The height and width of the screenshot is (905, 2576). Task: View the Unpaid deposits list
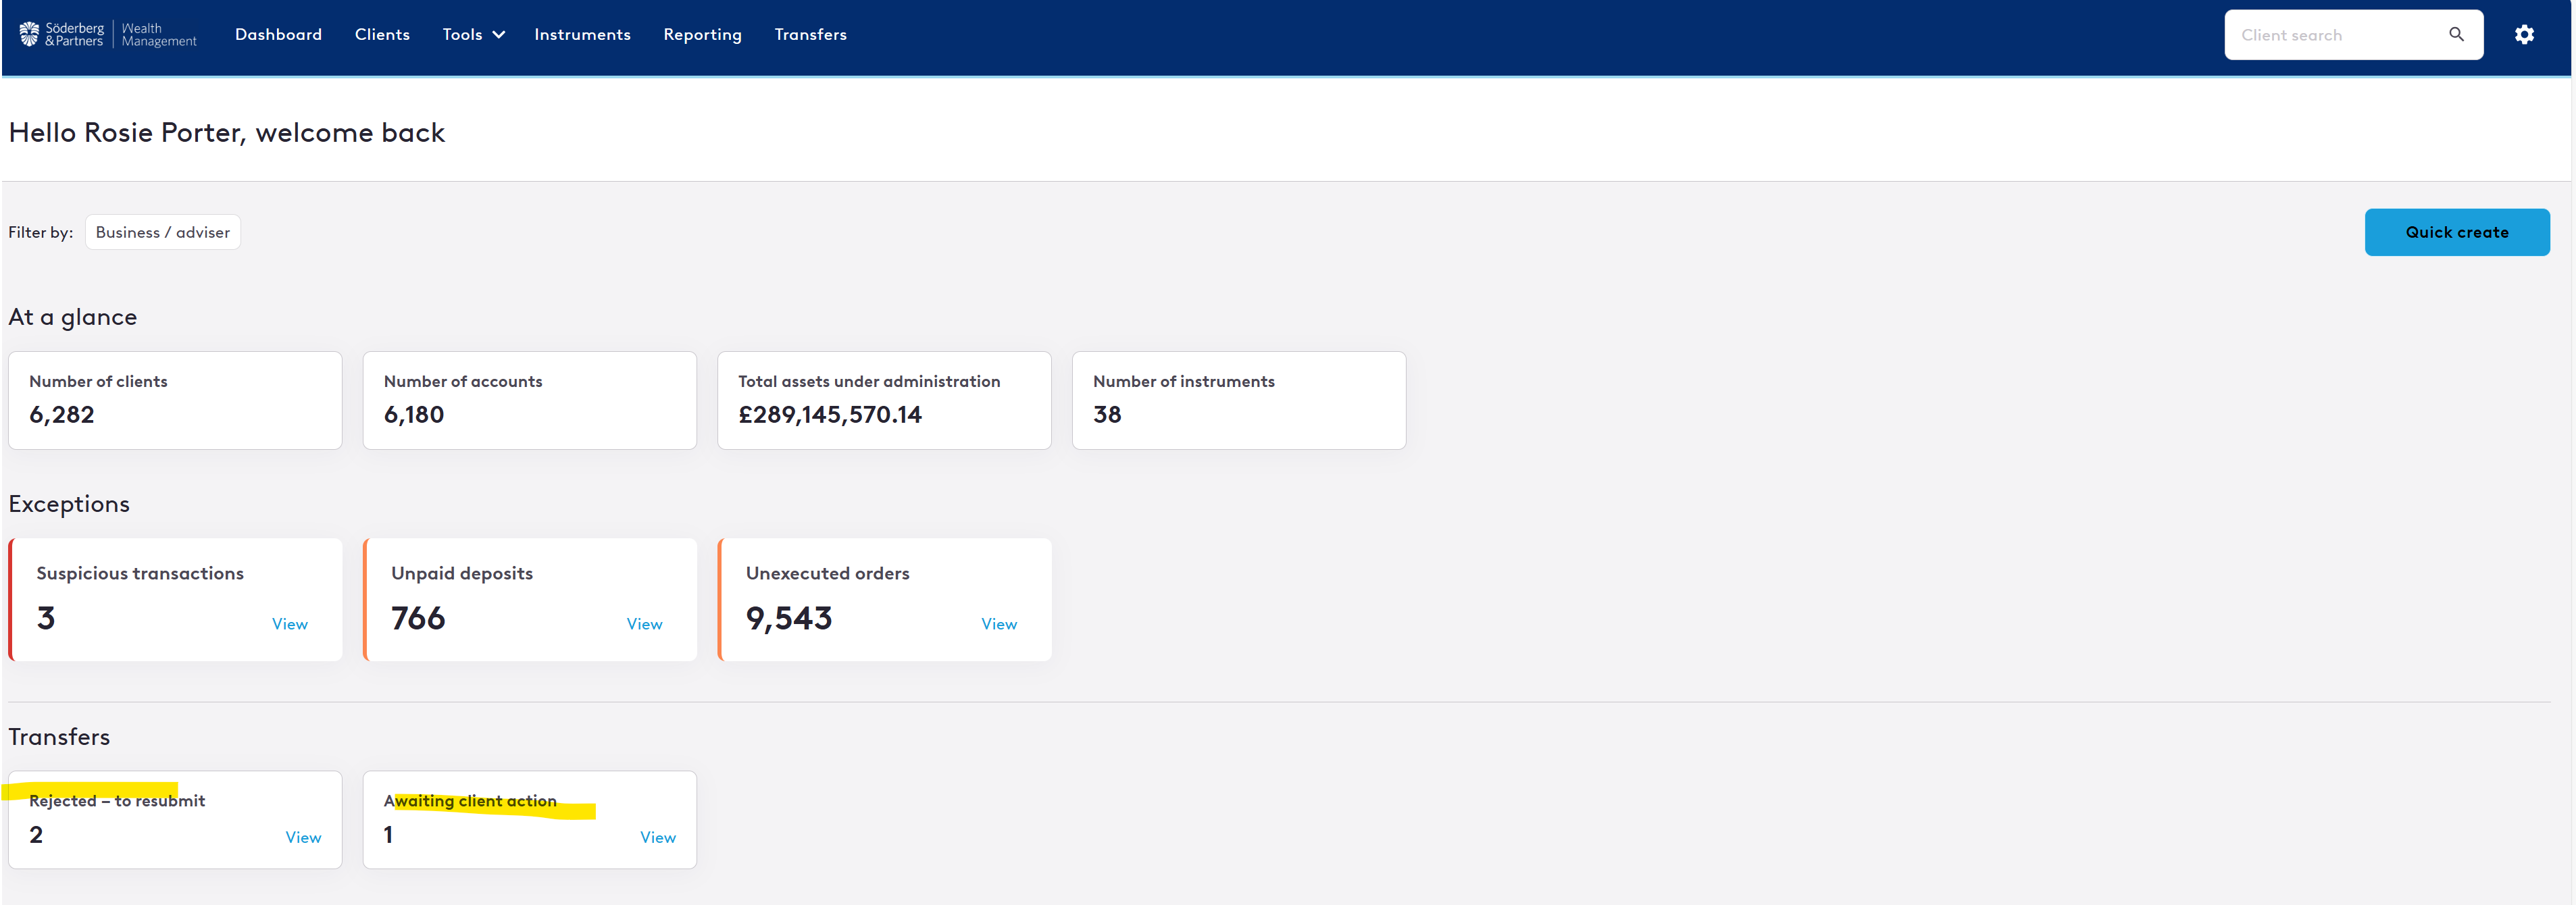coord(644,624)
